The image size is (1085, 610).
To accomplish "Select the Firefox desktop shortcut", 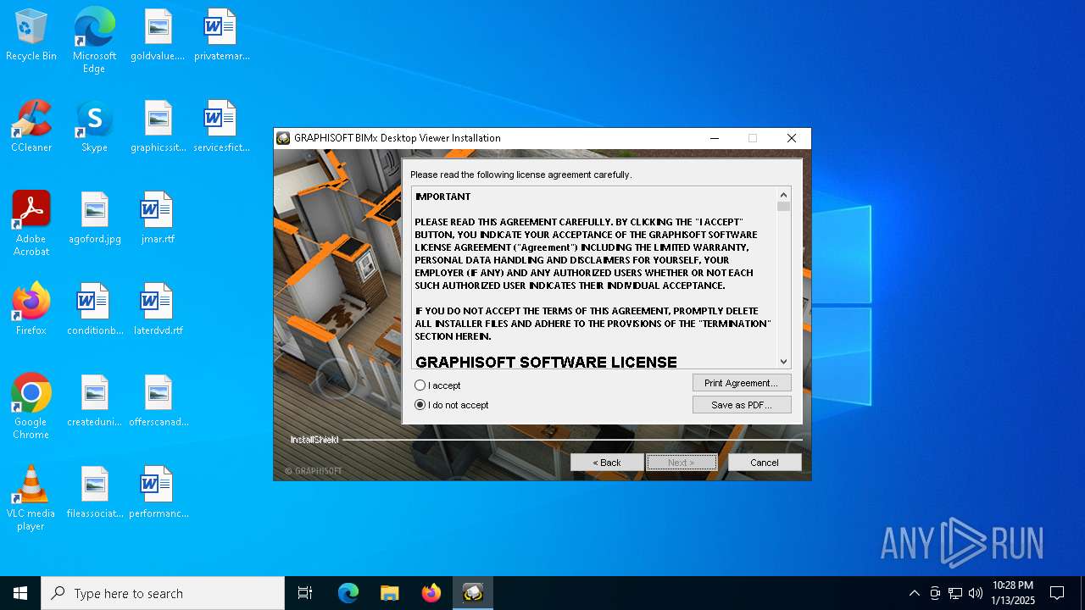I will pos(31,310).
